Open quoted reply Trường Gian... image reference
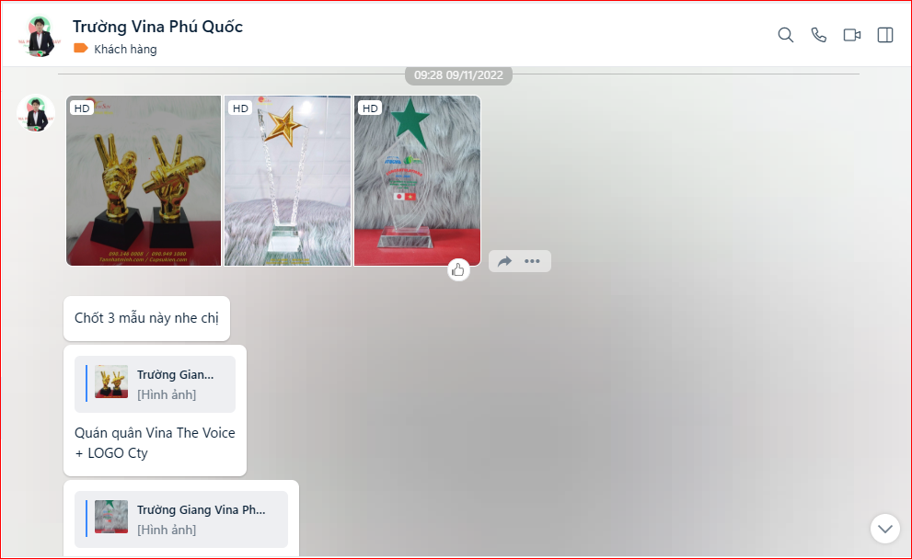 155,384
